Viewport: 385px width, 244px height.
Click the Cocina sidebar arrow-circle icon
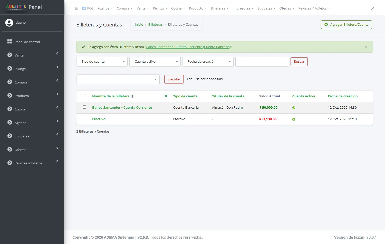pyautogui.click(x=10, y=109)
